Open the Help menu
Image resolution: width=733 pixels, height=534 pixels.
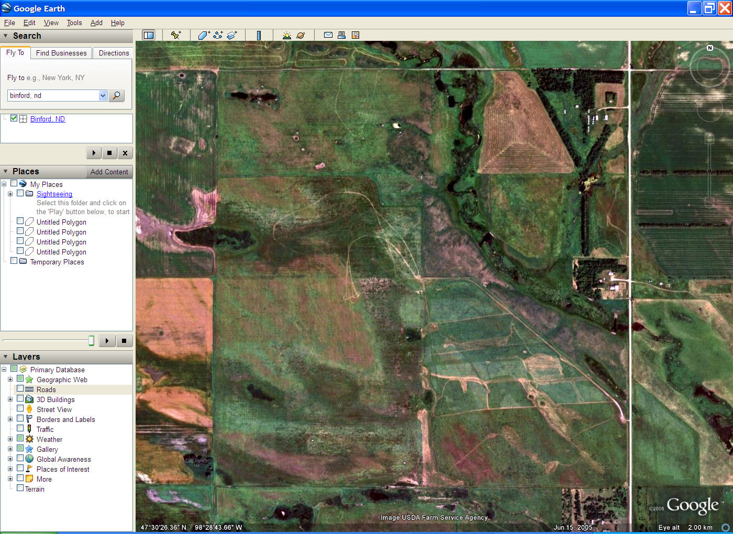118,23
